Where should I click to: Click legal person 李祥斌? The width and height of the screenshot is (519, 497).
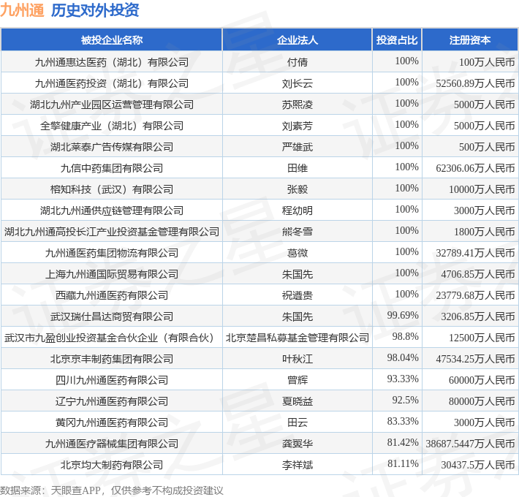tap(298, 465)
